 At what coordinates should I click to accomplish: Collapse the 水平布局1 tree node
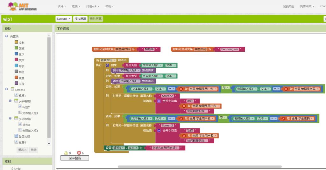10,101
